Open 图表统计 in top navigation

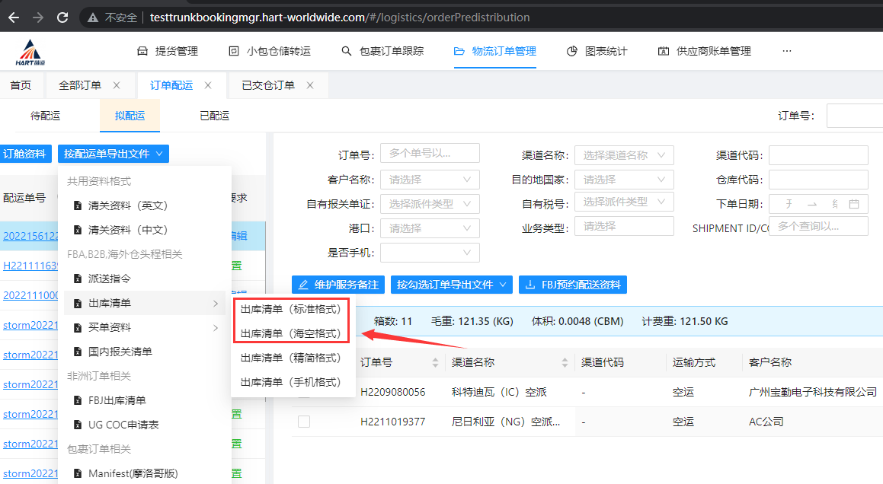coord(598,51)
